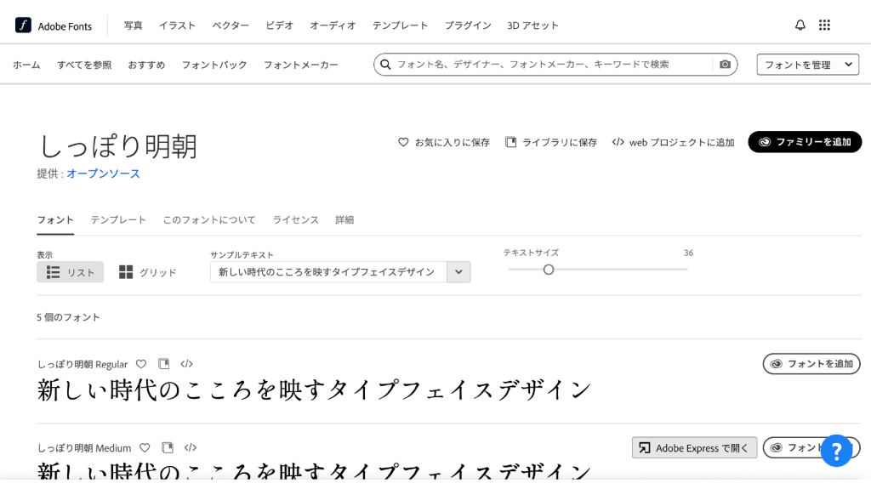Open the フォントを管理 dropdown
871x489 pixels.
pos(808,65)
